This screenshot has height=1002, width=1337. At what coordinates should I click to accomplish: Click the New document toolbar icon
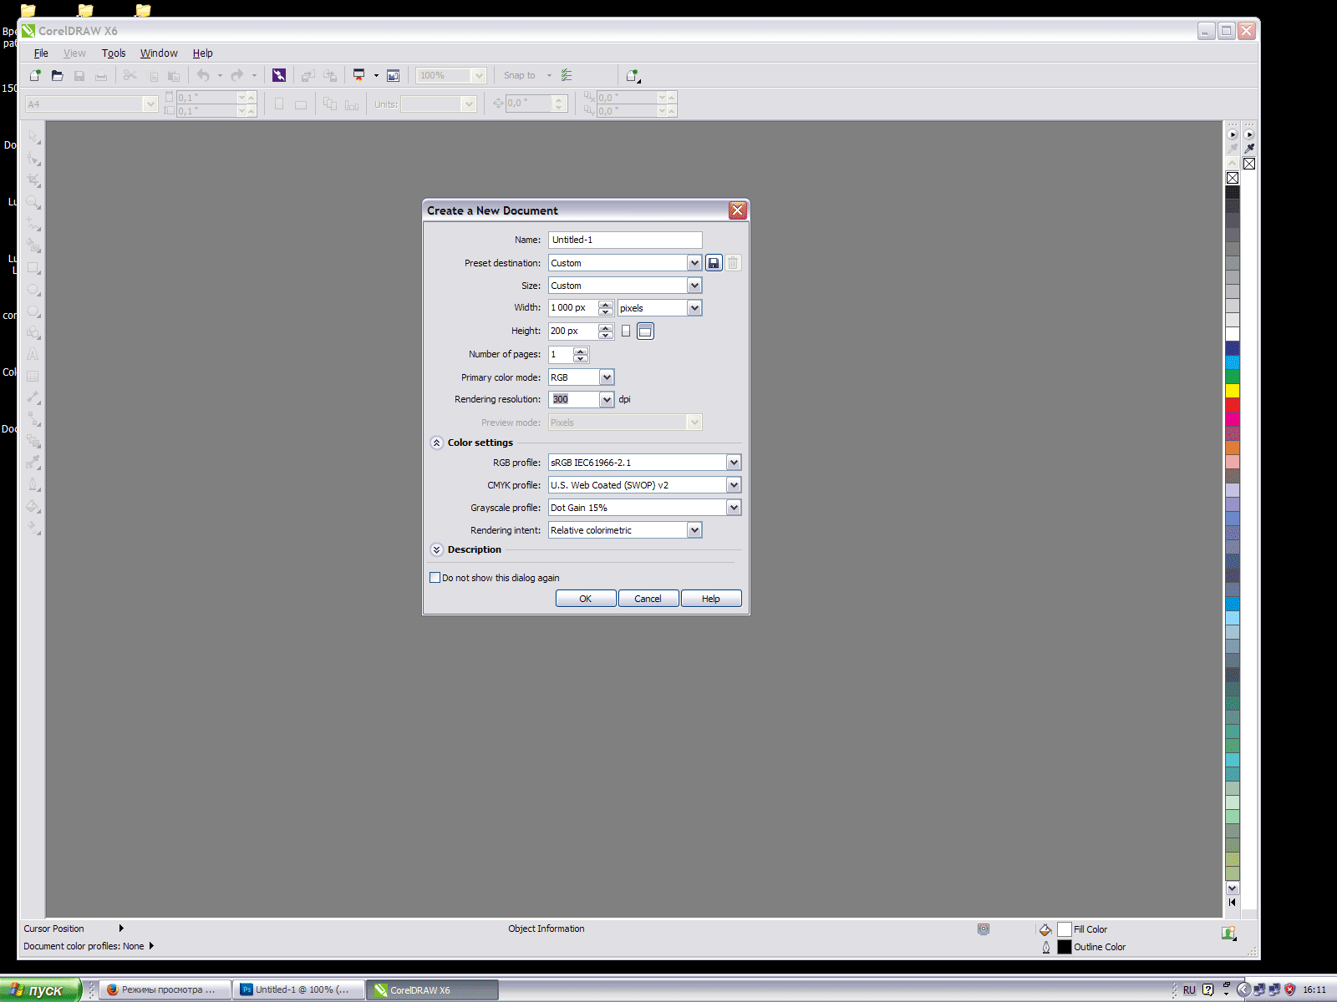35,75
